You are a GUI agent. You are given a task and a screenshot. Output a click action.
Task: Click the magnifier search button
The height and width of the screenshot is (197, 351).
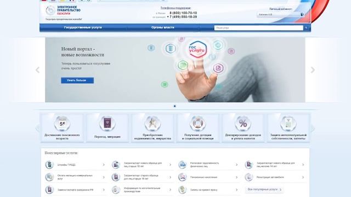point(306,28)
